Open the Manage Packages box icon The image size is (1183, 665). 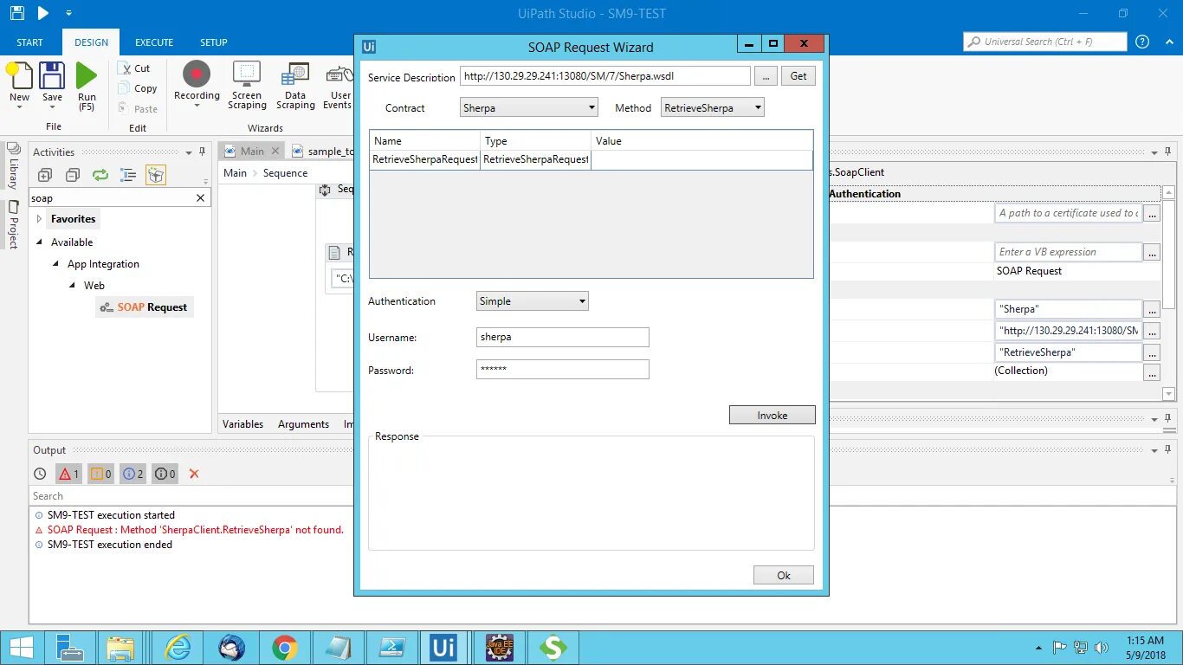156,175
